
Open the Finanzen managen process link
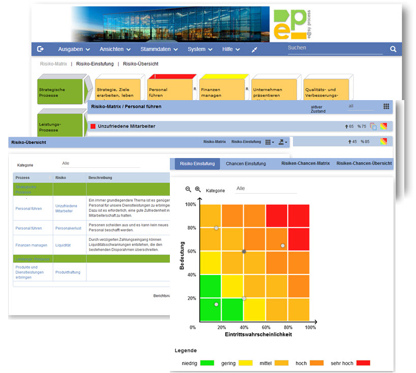point(31,245)
